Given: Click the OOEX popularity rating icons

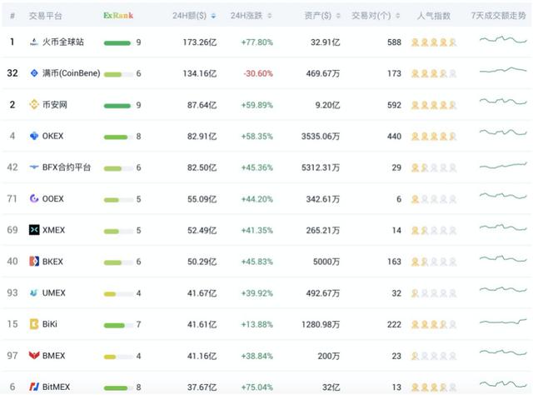Looking at the screenshot, I should tap(434, 199).
